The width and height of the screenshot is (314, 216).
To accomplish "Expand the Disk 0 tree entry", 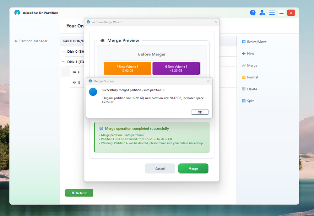I will (x=63, y=51).
